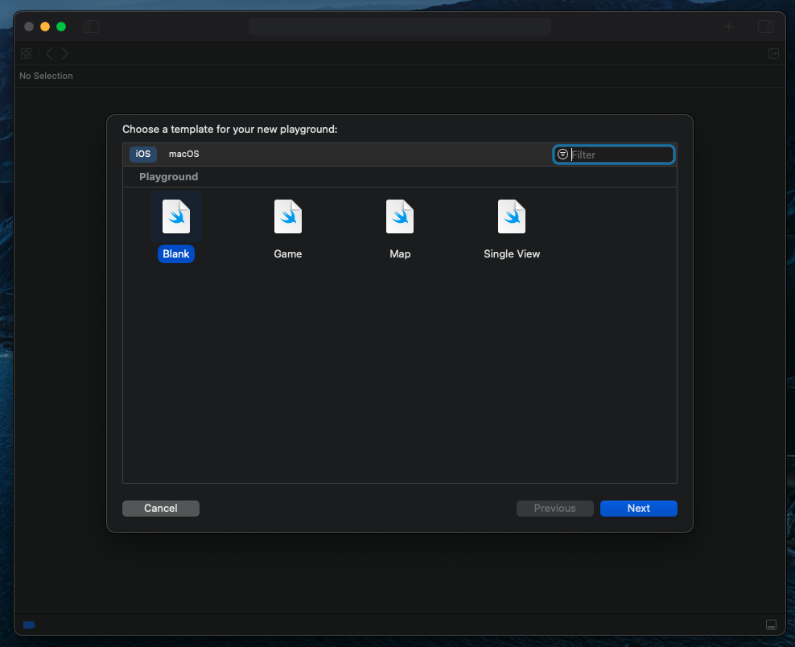The width and height of the screenshot is (795, 647).
Task: Select the Single View template icon
Action: [512, 216]
